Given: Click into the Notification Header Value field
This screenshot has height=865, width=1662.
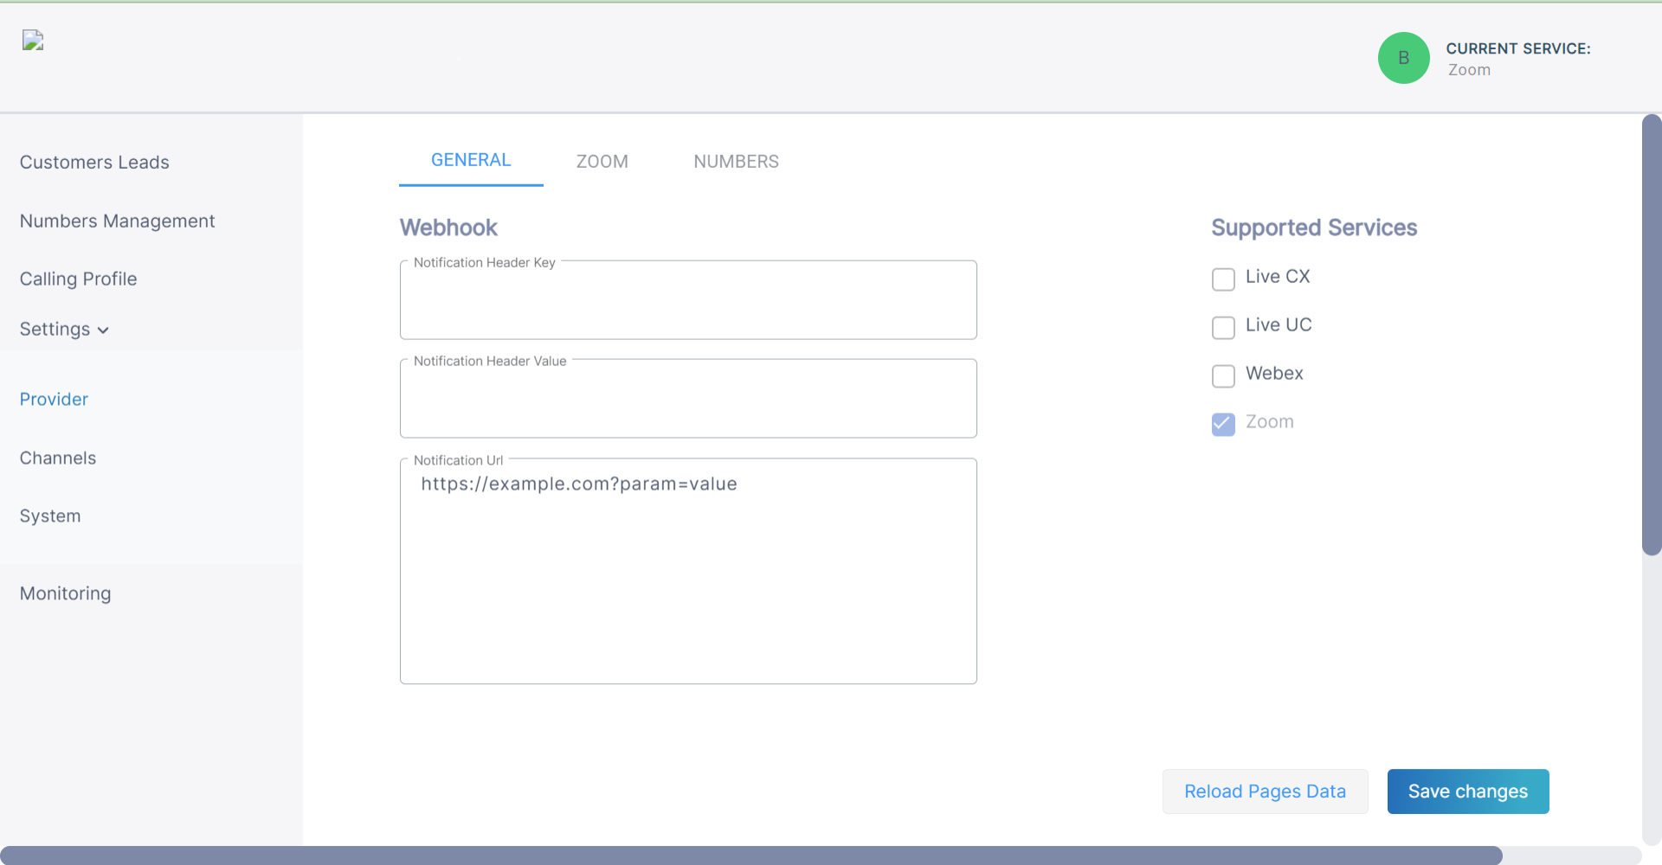Looking at the screenshot, I should [x=688, y=401].
